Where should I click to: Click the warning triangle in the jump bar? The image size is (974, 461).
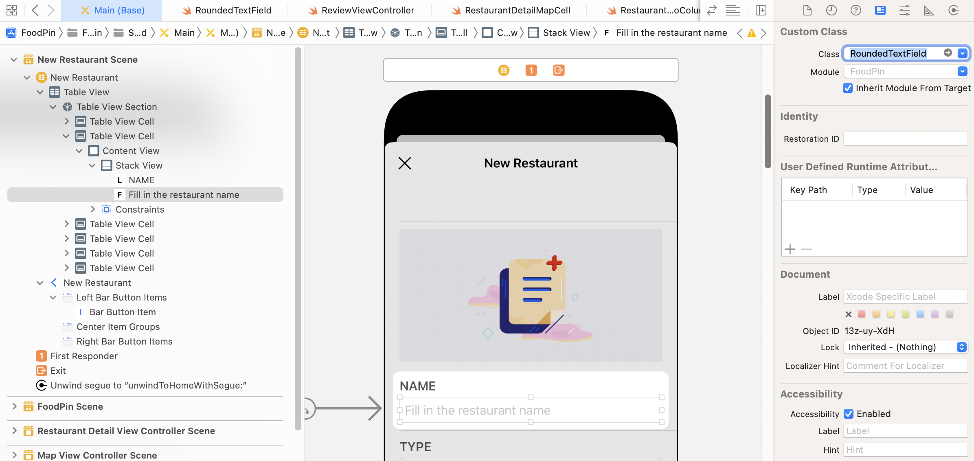pyautogui.click(x=751, y=33)
